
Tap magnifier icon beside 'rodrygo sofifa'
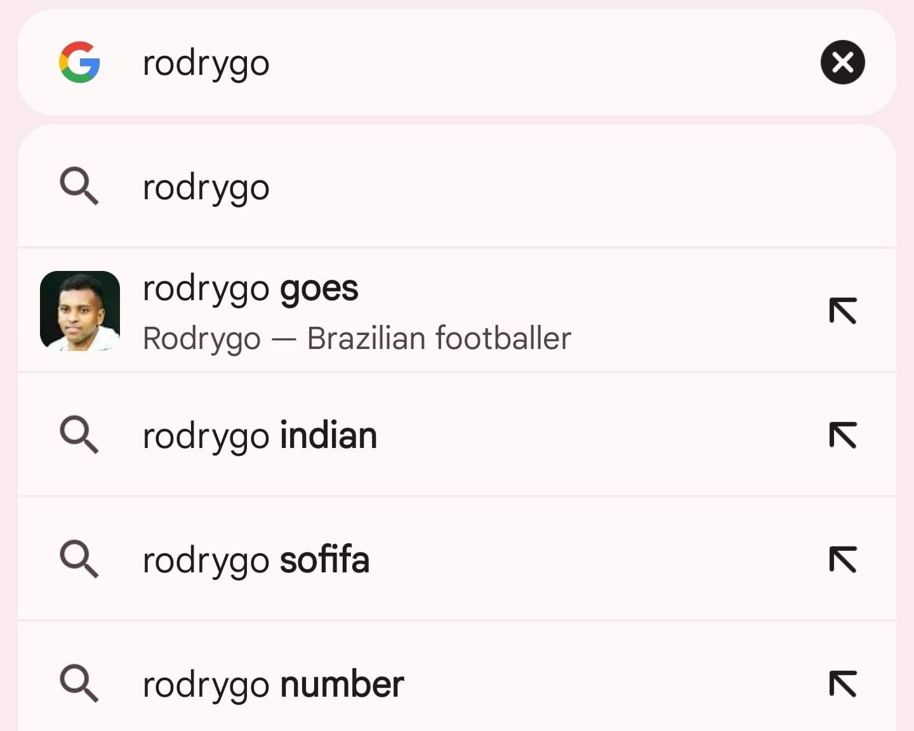(x=79, y=560)
